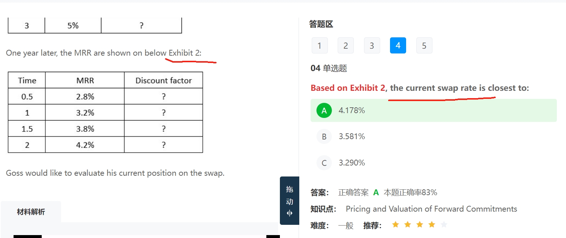The height and width of the screenshot is (238, 566).
Task: Click the green A in 正确答案 line
Action: pyautogui.click(x=376, y=193)
